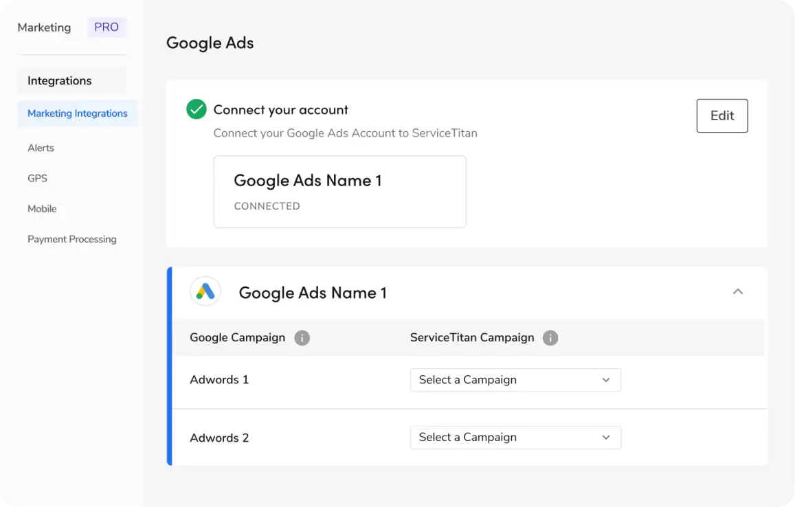
Task: Click the Google Ads logo icon
Action: [205, 291]
